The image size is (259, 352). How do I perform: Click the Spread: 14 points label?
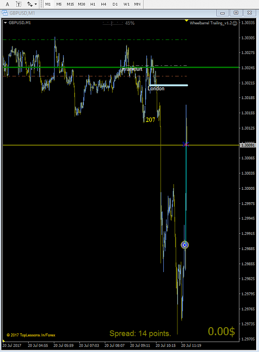click(x=140, y=333)
